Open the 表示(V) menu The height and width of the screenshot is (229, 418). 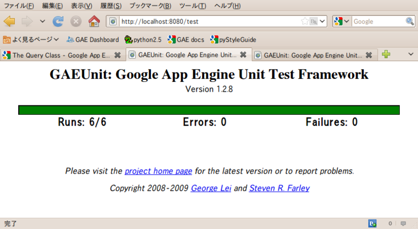82,6
